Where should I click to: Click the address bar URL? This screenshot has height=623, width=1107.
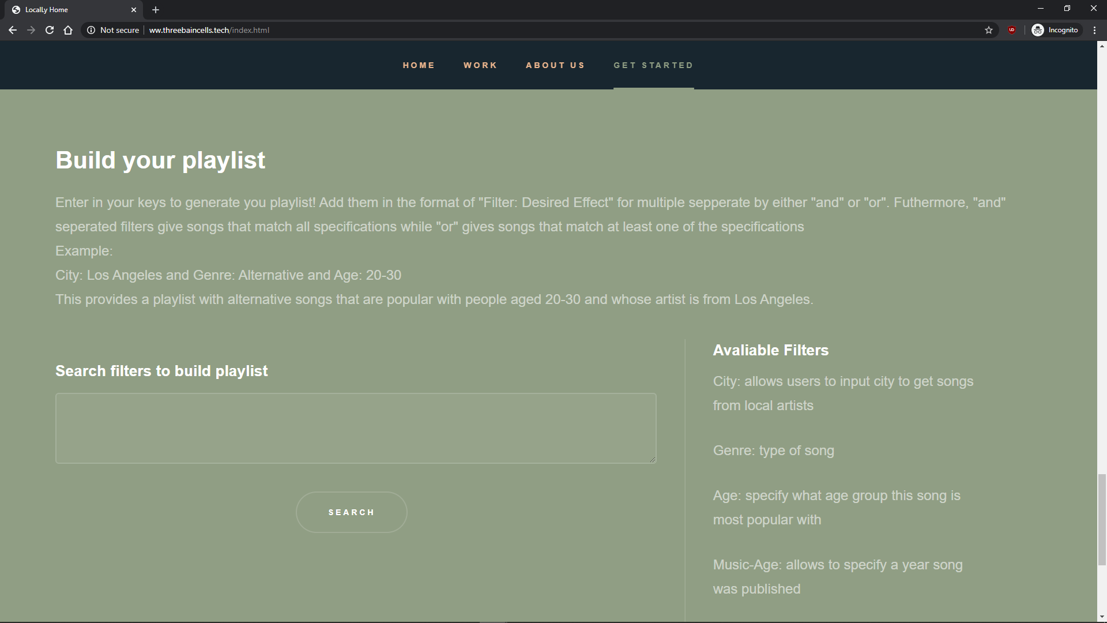tap(209, 30)
